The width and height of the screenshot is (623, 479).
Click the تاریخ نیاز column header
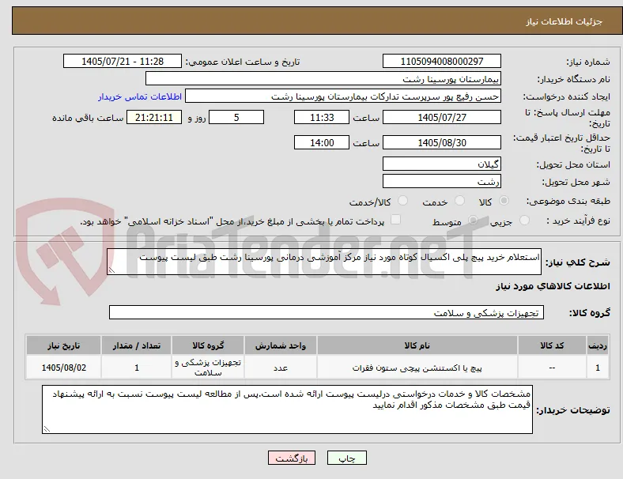tap(63, 345)
